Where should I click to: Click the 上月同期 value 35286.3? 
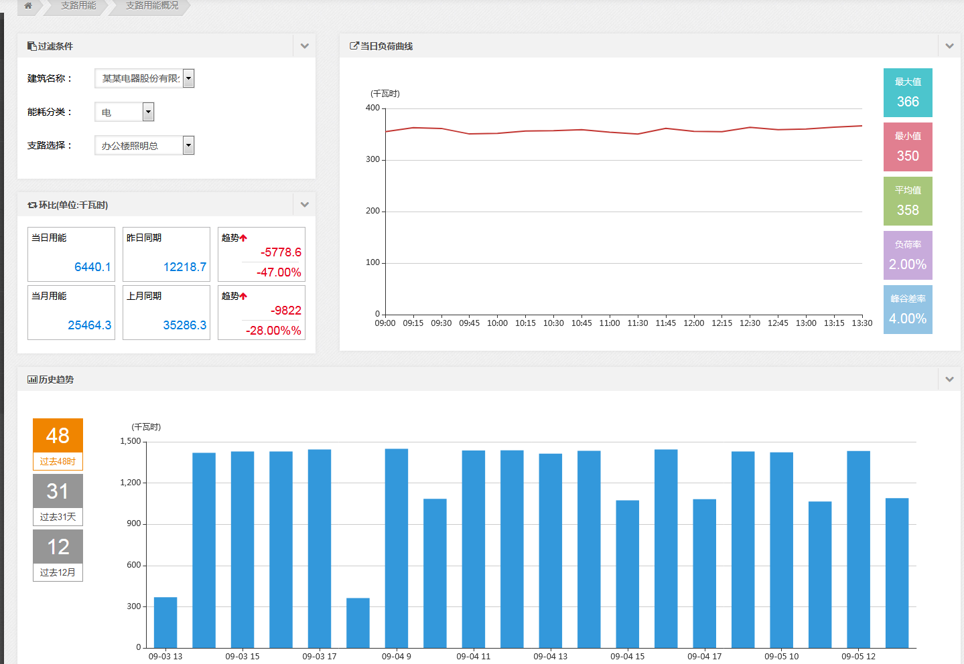(x=185, y=325)
